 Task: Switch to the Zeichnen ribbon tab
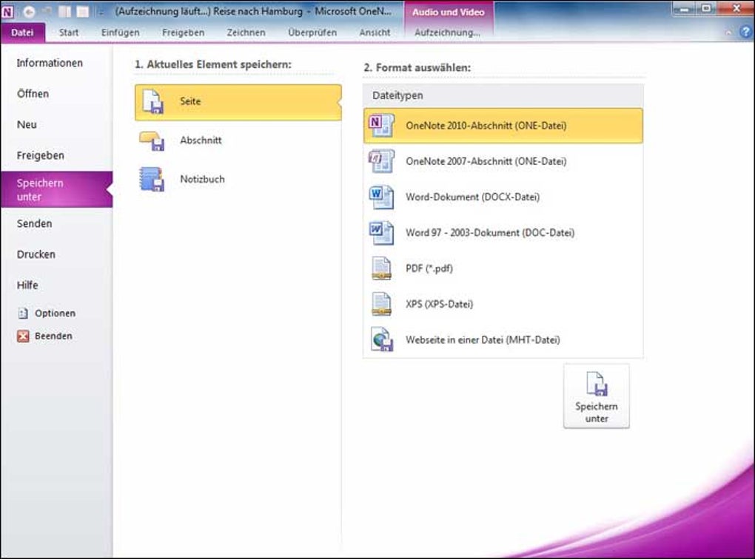pos(246,33)
